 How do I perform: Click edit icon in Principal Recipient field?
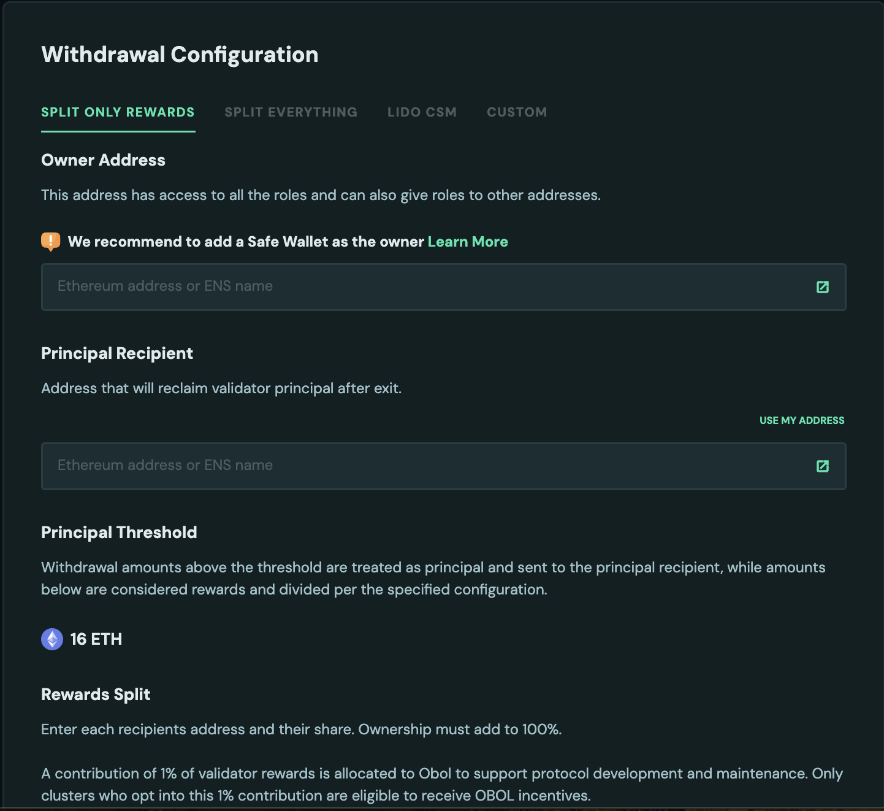coord(823,466)
